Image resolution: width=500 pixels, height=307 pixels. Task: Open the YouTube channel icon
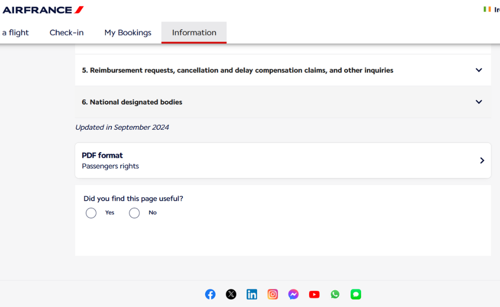tap(314, 295)
